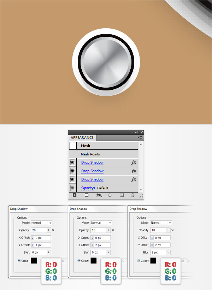Viewport: 212px width, 290px height.
Task: Open the Add New Effect fx button
Action: click(x=99, y=195)
